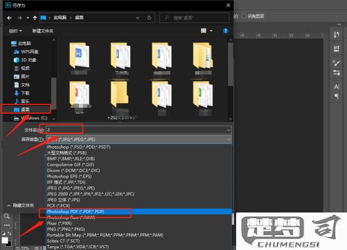This screenshot has height=250, width=347.
Task: Open WPS网盘 in the sidebar
Action: click(x=26, y=52)
